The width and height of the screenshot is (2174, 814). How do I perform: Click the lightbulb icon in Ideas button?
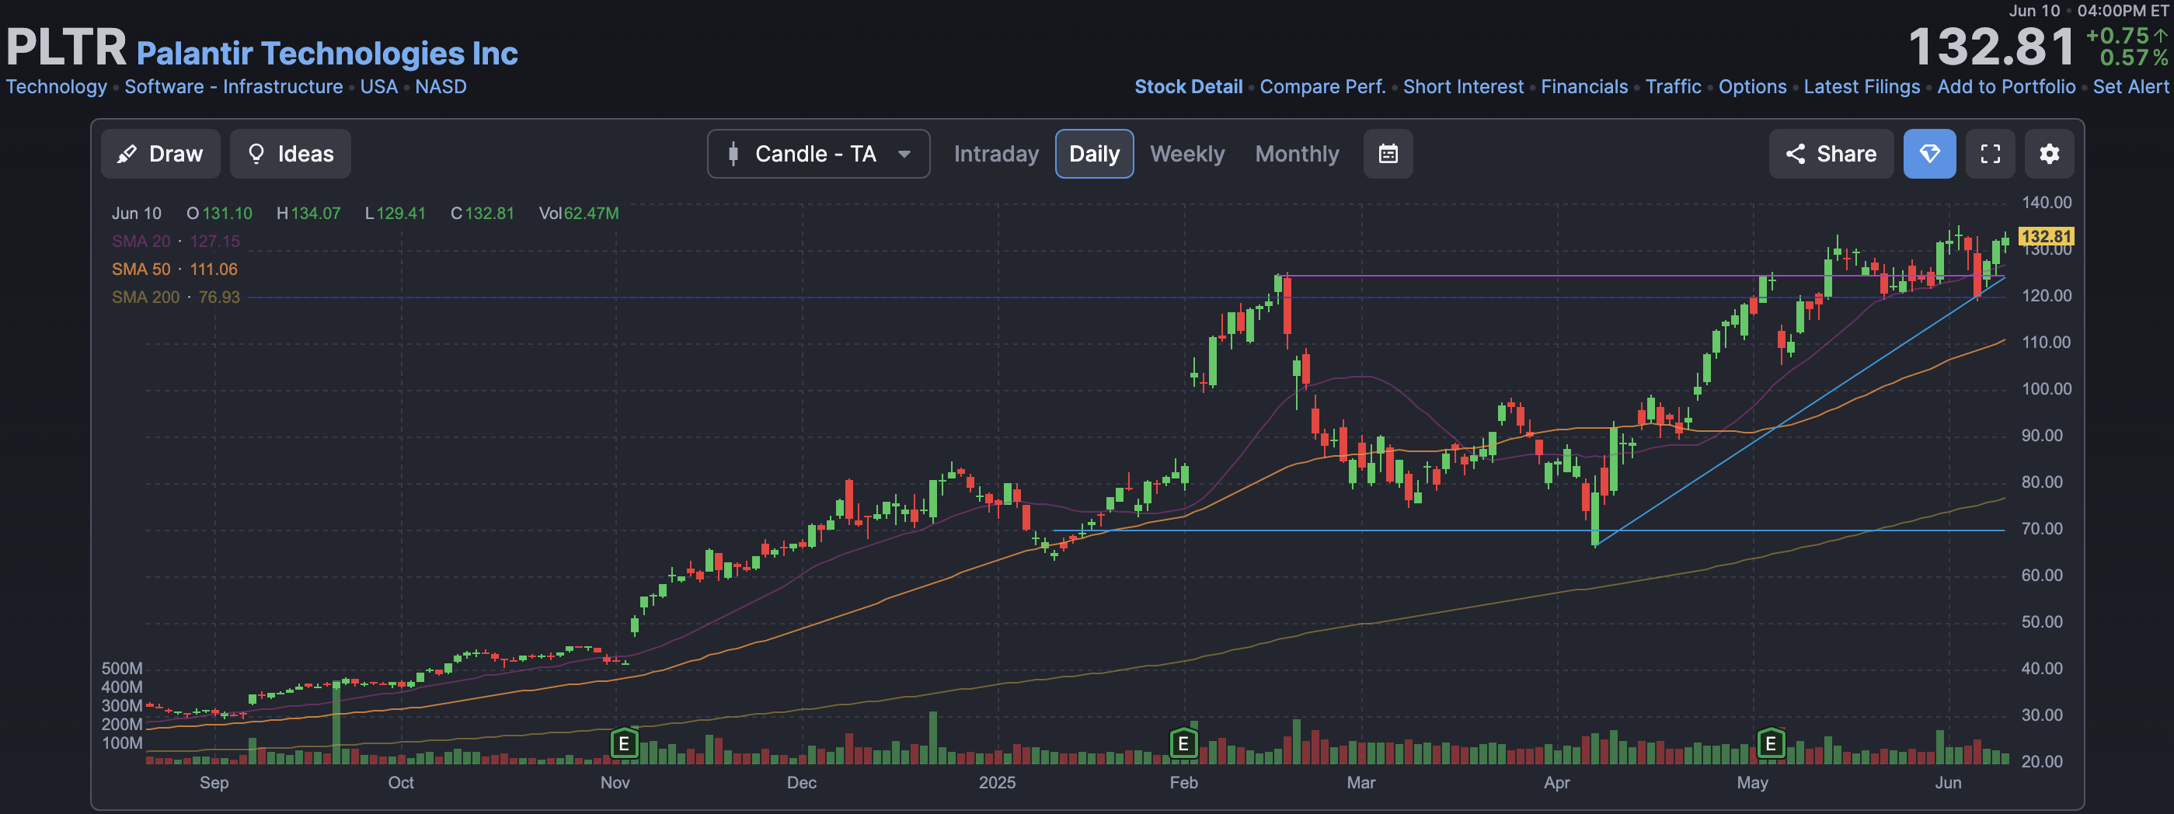tap(256, 154)
